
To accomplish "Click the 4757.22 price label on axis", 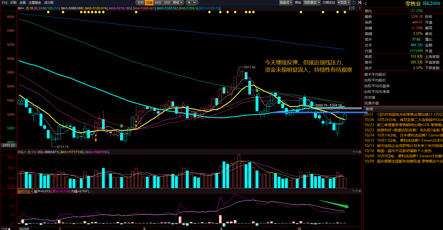I will pyautogui.click(x=9, y=145).
